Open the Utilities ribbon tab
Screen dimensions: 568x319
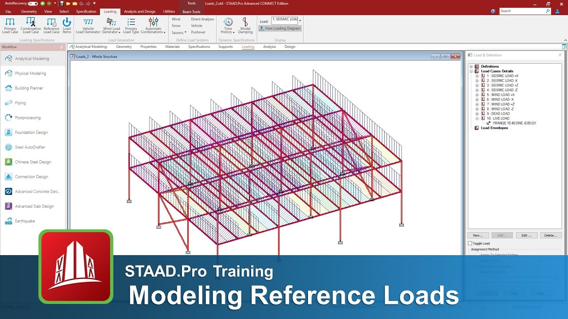169,12
